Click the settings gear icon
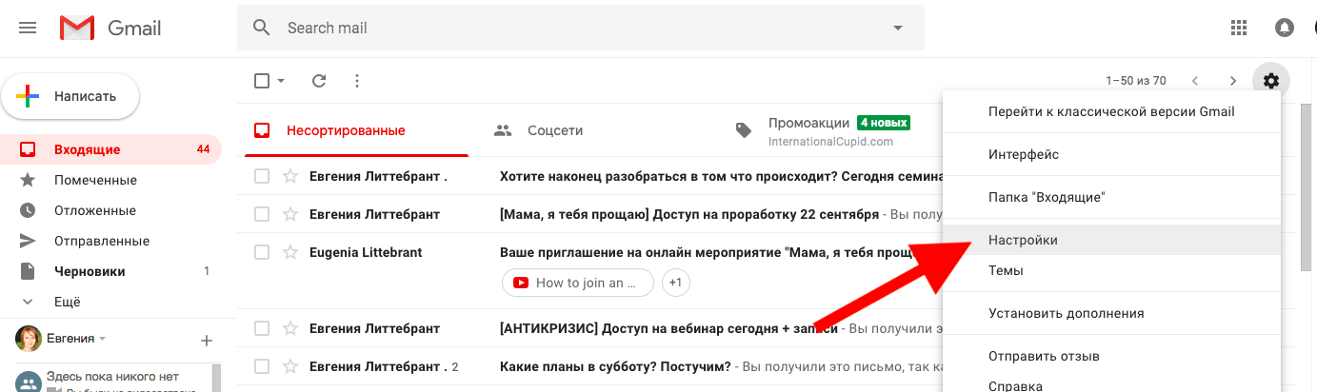This screenshot has height=392, width=1317. pos(1271,81)
